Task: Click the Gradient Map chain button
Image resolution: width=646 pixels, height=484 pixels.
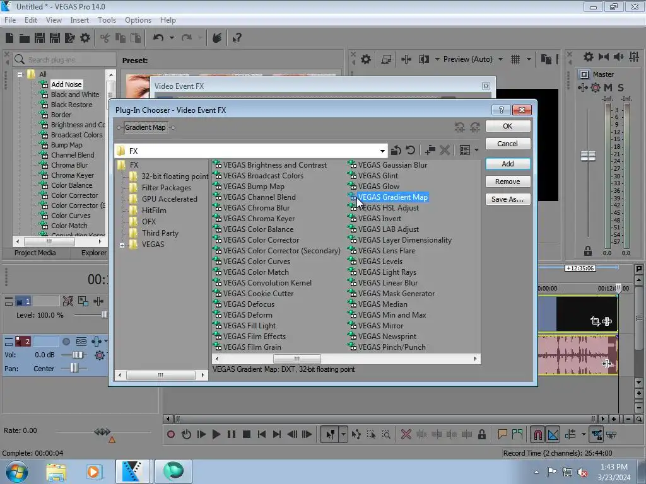Action: click(x=146, y=127)
